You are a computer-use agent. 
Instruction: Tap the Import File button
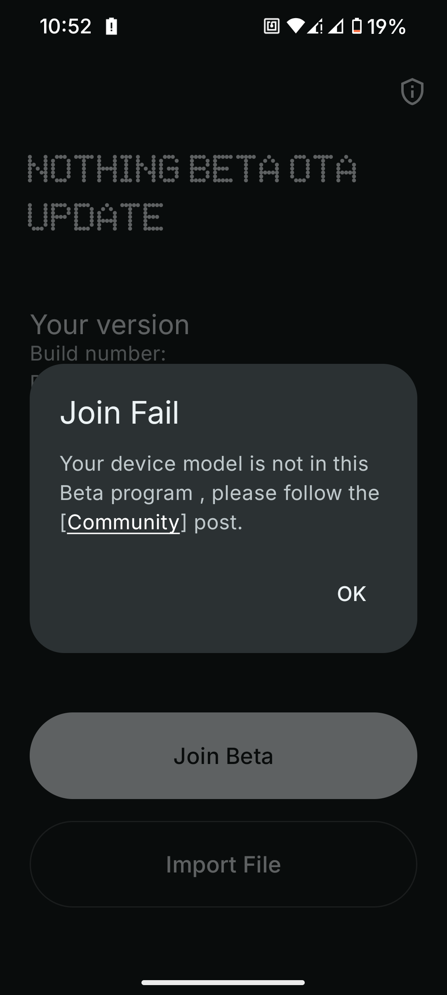click(x=223, y=864)
